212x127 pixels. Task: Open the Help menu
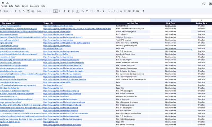(x=43, y=6)
